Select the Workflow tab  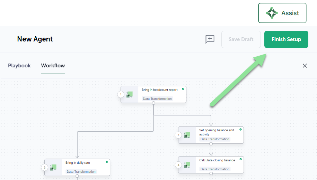[53, 66]
